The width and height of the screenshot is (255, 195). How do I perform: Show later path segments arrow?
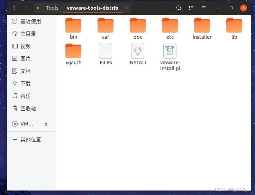(x=127, y=8)
